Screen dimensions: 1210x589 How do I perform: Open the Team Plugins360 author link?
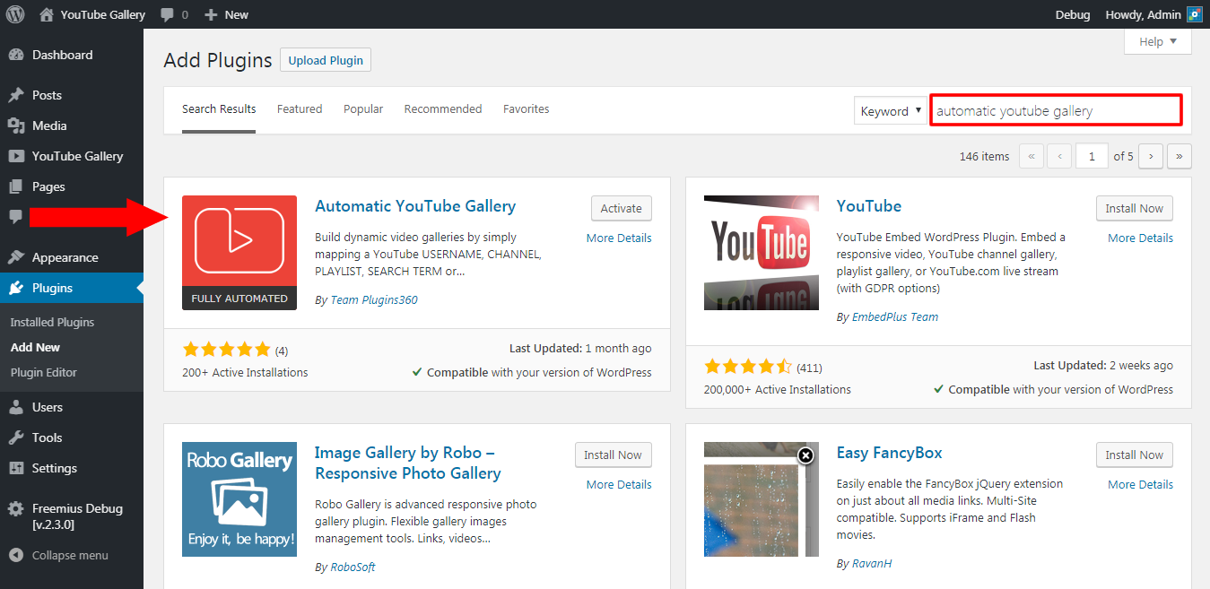[374, 299]
